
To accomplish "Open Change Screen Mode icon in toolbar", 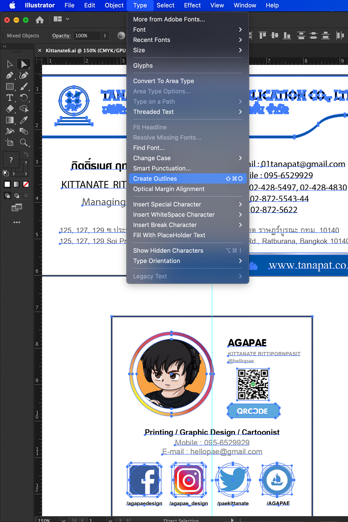I will click(17, 208).
